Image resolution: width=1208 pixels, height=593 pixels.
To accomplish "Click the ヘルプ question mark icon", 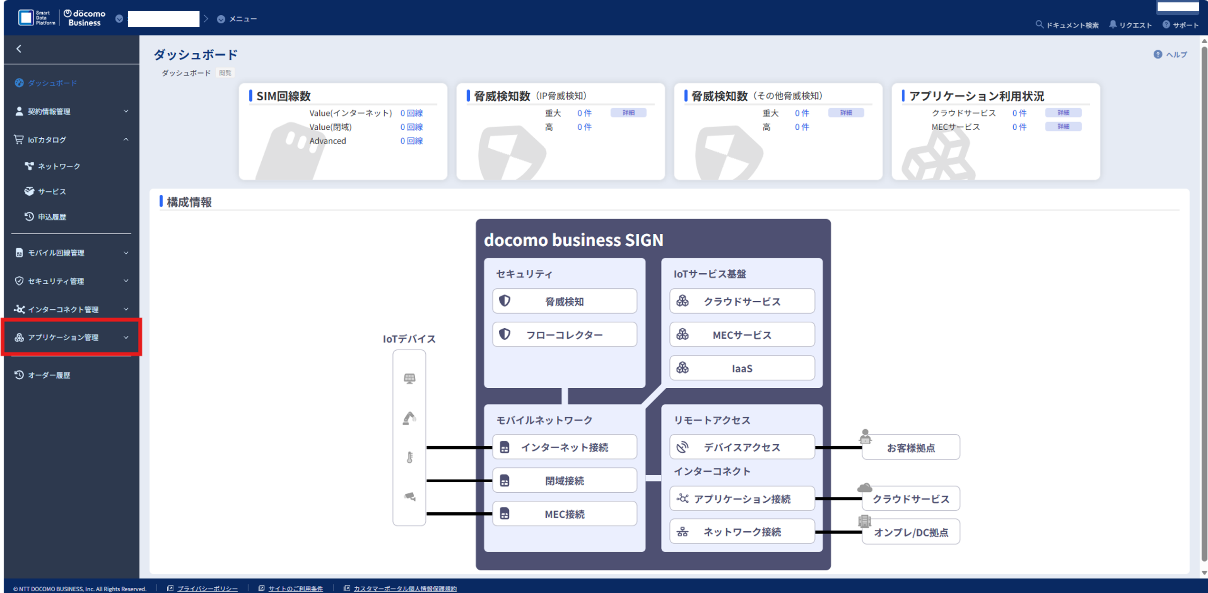I will coord(1158,55).
